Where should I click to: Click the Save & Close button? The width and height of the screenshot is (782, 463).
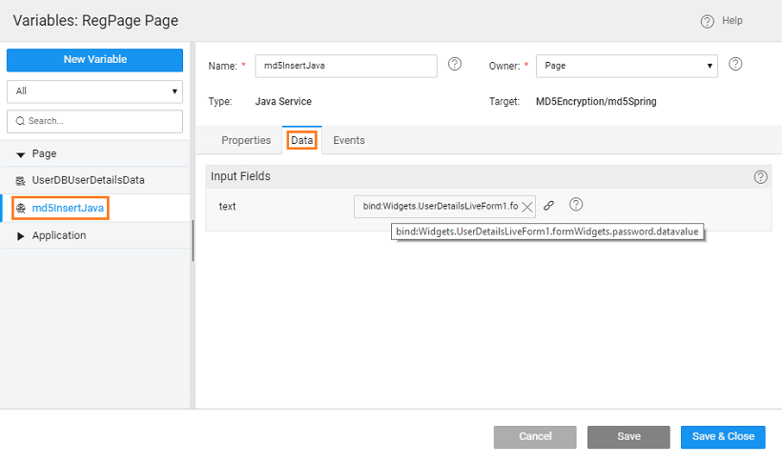tap(723, 436)
